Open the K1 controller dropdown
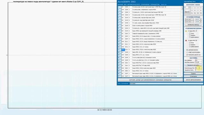The width and height of the screenshot is (204, 115). click(189, 7)
